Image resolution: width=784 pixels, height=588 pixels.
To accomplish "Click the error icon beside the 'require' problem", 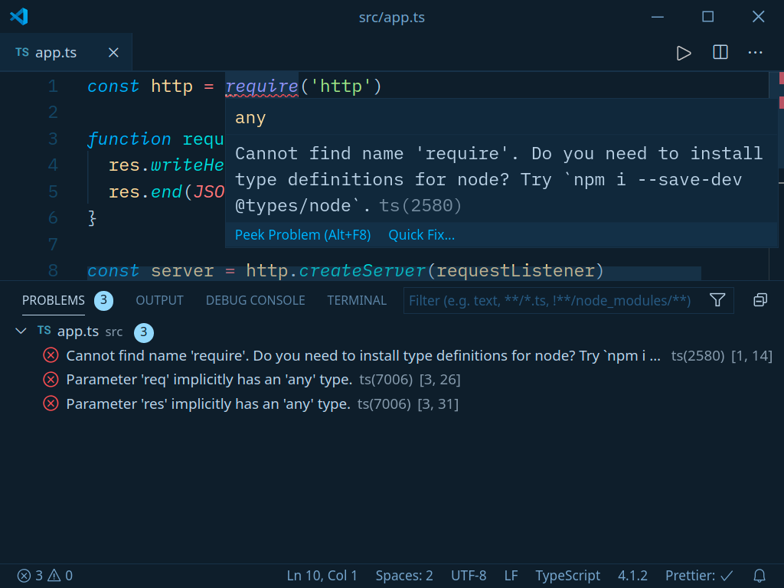I will 51,355.
